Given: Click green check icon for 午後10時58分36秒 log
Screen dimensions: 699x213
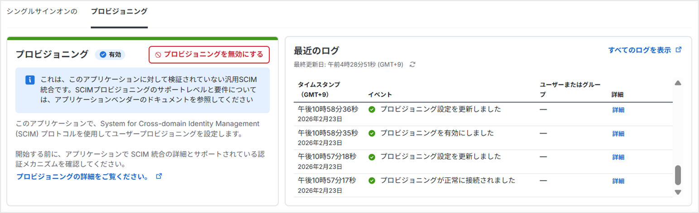Looking at the screenshot, I should point(372,109).
